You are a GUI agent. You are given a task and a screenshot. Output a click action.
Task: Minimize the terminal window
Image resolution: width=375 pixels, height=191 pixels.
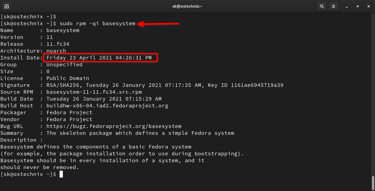[x=347, y=6]
